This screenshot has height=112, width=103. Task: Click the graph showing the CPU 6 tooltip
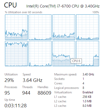tap(64, 54)
